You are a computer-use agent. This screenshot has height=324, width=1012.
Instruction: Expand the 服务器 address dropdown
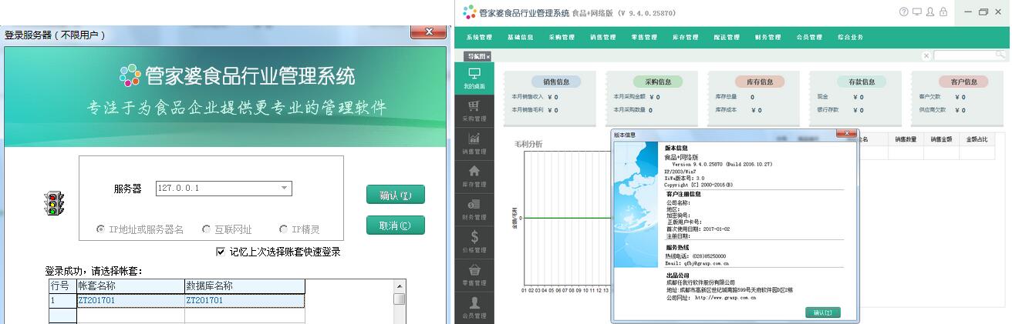[285, 188]
